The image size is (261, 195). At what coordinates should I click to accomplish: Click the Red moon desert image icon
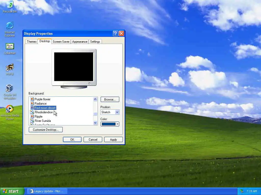click(x=32, y=108)
